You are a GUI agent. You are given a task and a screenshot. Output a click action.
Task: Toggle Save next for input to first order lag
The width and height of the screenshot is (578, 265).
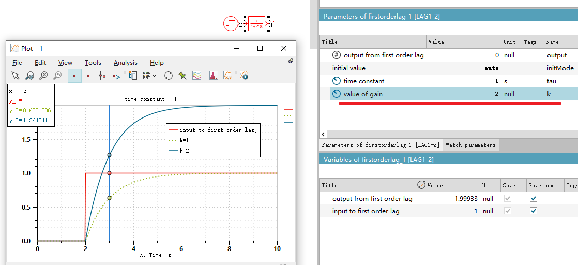[534, 211]
